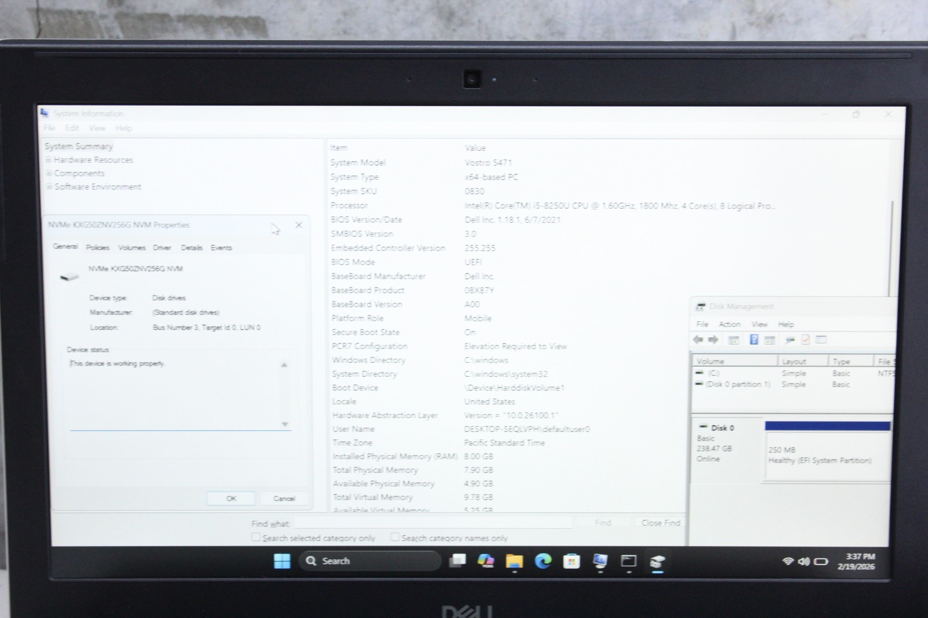
Task: Select the 250 MB EFI System Partition block
Action: click(828, 450)
